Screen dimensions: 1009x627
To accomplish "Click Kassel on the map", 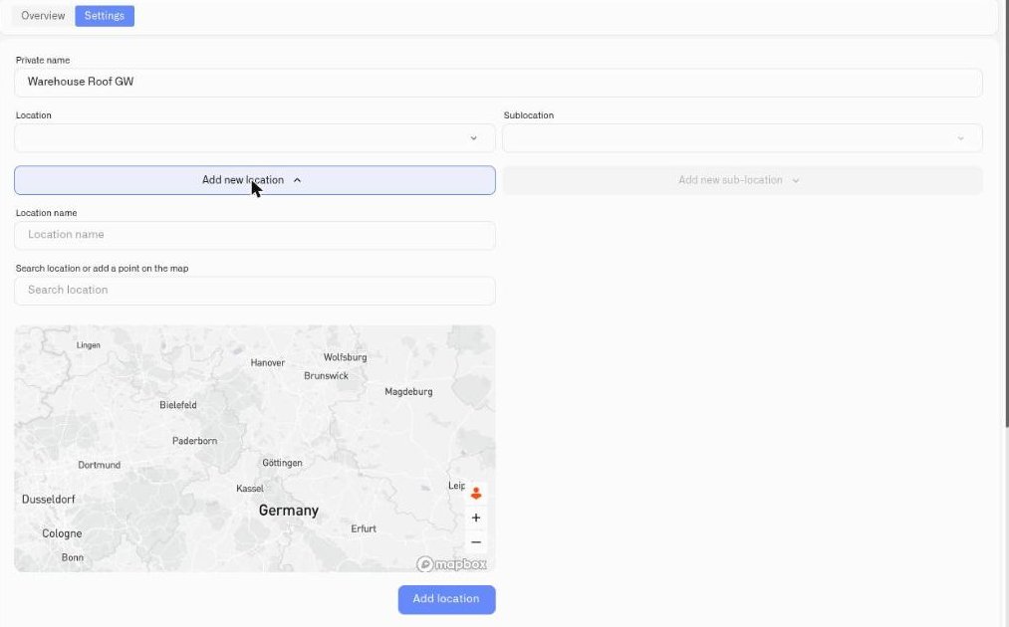I will pos(250,488).
